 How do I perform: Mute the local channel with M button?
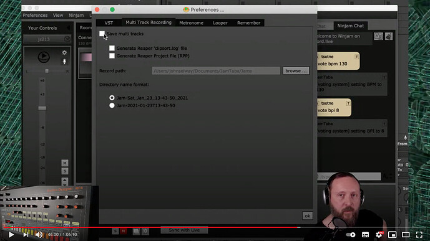pos(65,163)
